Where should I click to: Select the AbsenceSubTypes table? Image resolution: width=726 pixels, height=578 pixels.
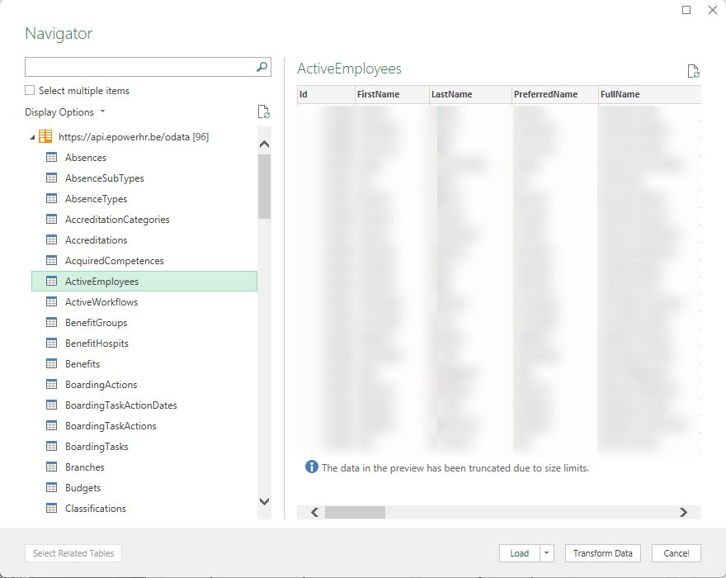(x=144, y=178)
